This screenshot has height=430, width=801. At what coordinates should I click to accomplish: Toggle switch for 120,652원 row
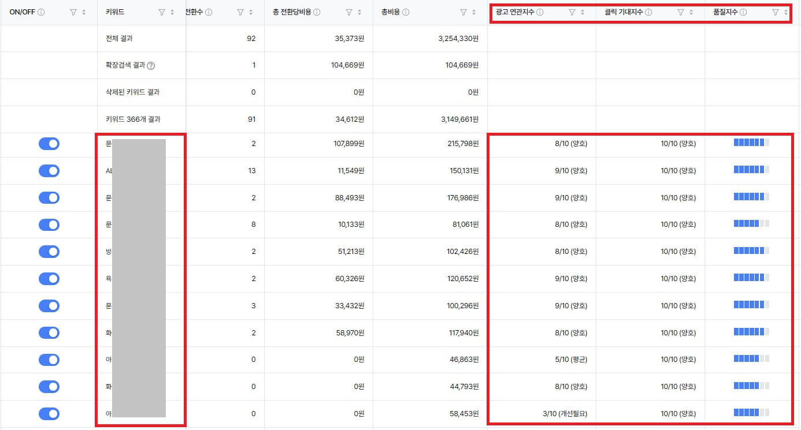pyautogui.click(x=49, y=279)
